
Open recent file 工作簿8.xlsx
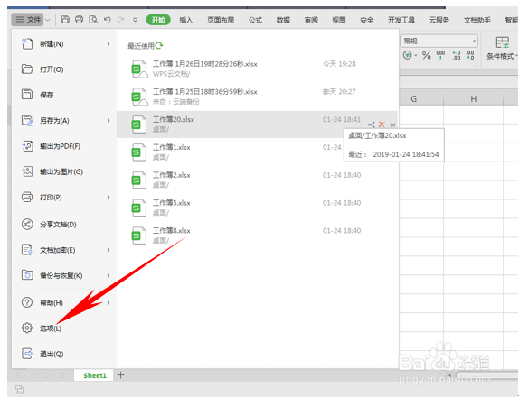[x=257, y=235]
